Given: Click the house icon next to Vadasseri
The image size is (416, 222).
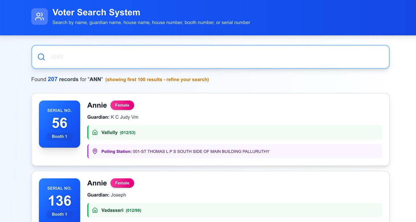Looking at the screenshot, I should pos(95,210).
